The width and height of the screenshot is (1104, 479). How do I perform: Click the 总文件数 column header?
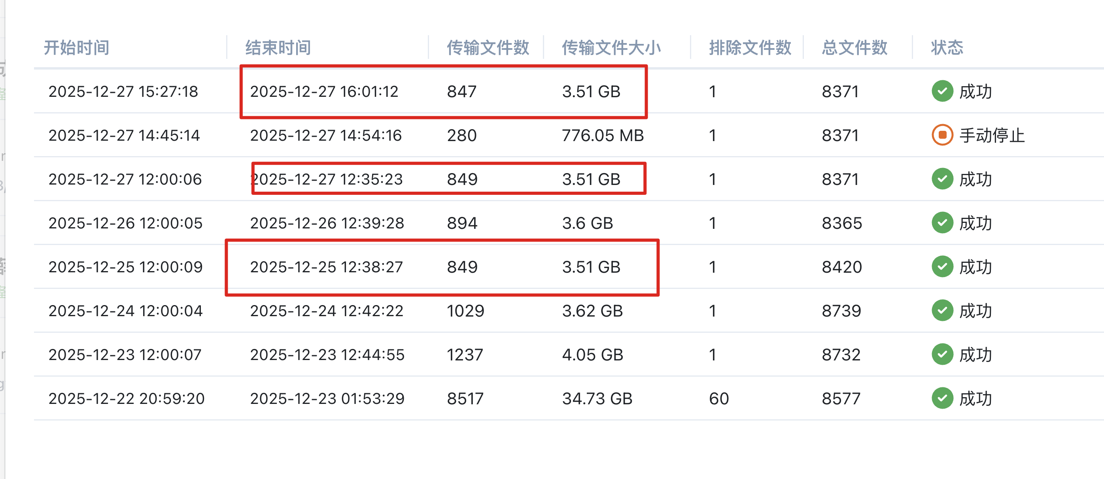coord(854,47)
